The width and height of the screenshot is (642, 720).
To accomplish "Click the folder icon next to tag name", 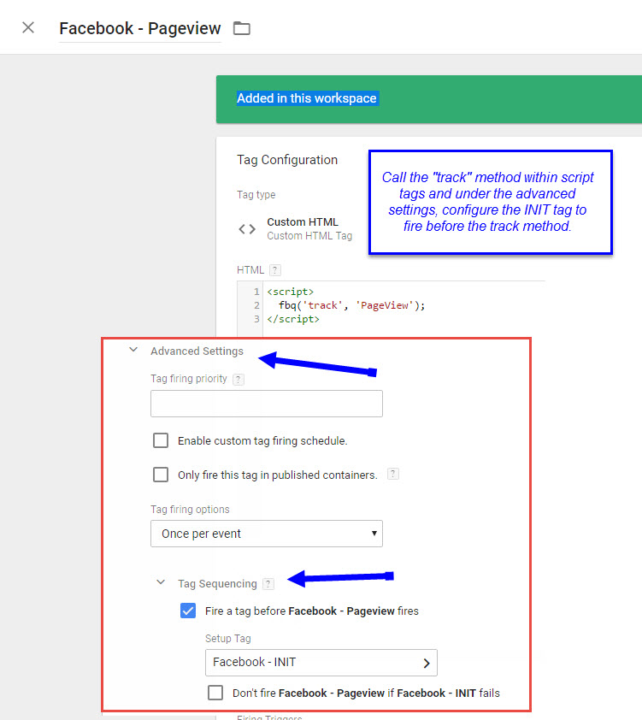I will coord(241,28).
